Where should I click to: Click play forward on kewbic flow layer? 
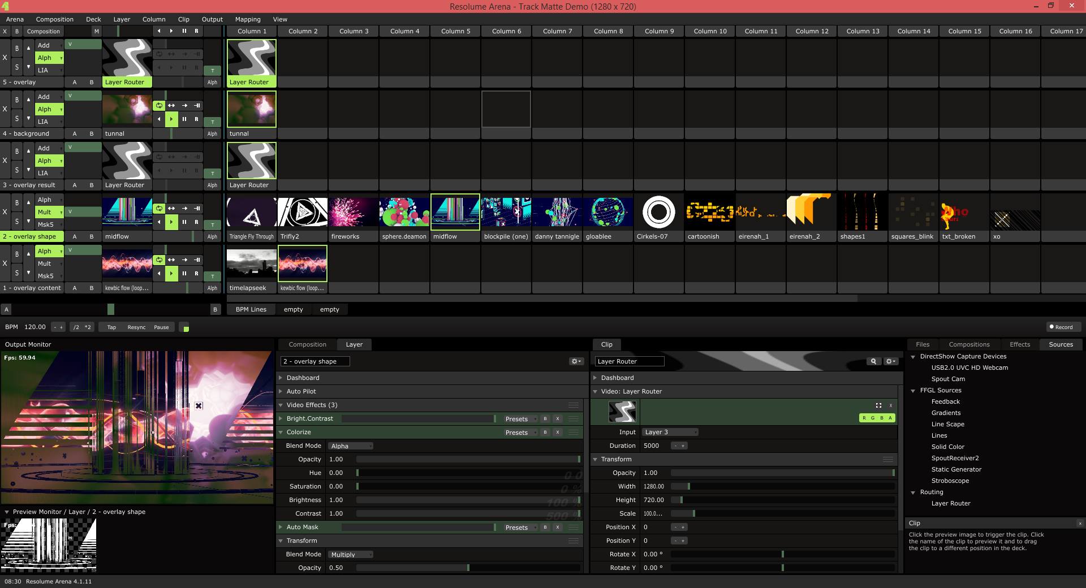point(171,274)
